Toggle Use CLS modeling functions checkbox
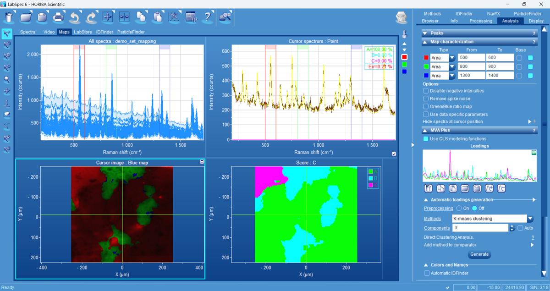Image resolution: width=550 pixels, height=291 pixels. point(426,139)
